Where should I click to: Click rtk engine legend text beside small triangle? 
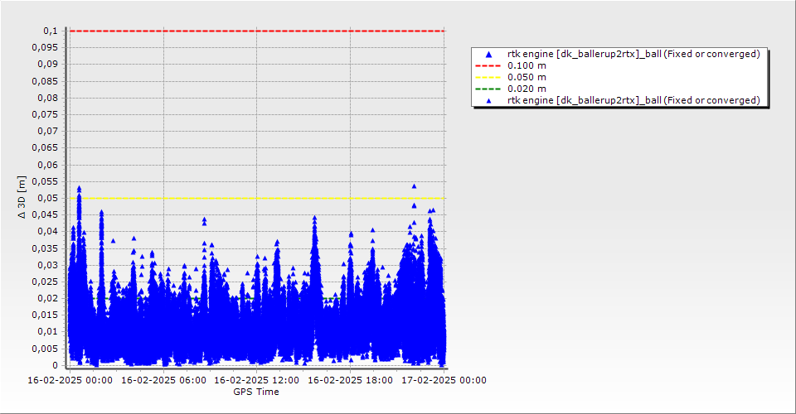point(633,100)
